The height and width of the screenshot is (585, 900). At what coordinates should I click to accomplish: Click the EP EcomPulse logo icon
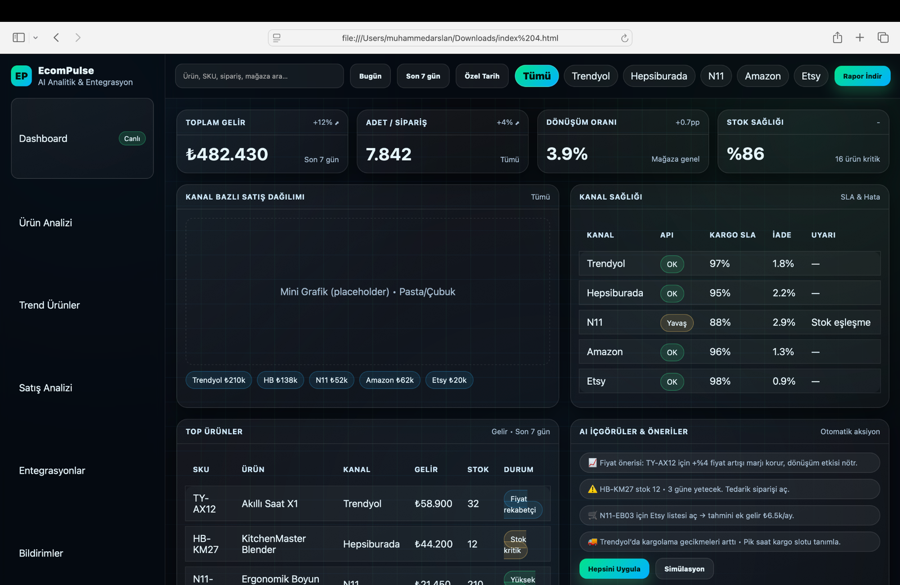21,76
